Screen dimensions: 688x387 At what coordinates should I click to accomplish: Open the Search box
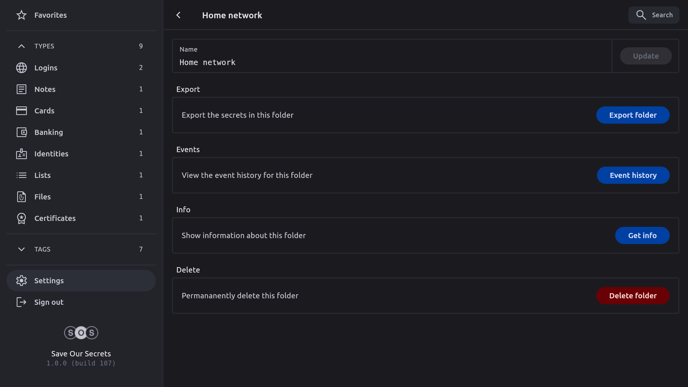(x=654, y=15)
